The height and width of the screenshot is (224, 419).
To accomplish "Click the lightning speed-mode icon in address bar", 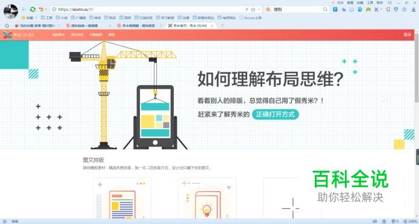I will (x=246, y=9).
